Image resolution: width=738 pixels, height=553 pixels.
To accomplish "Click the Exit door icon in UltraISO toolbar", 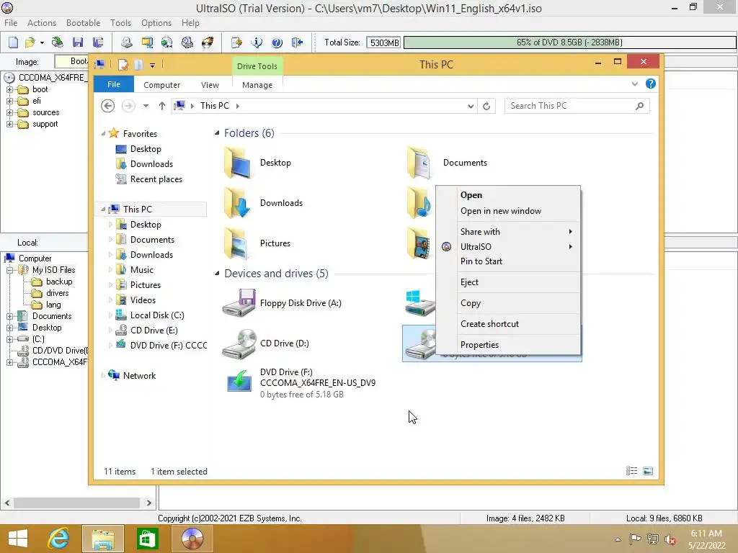I will [297, 42].
